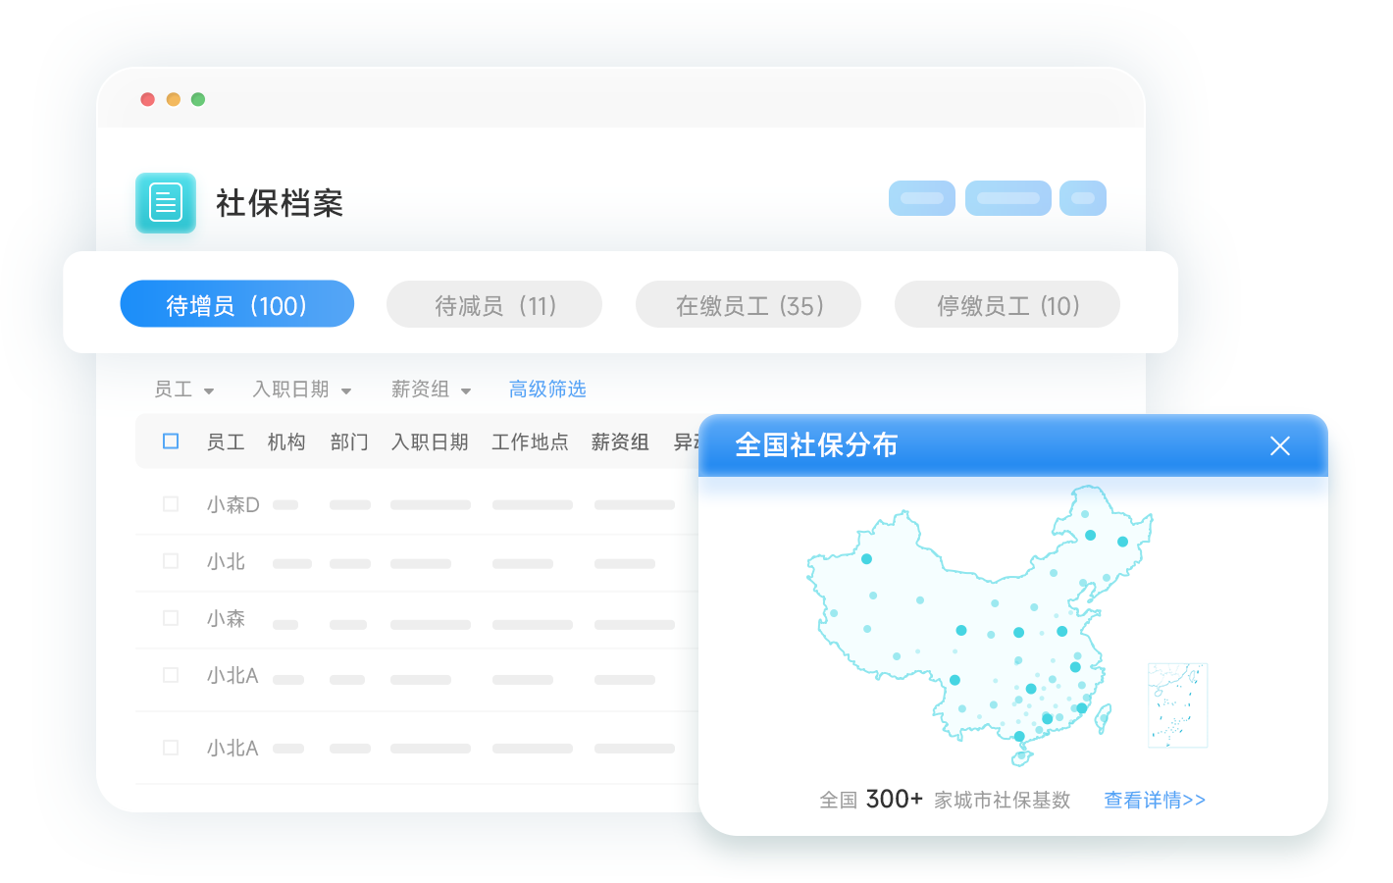The width and height of the screenshot is (1393, 883).
Task: Open 高级筛选 advanced filter
Action: 547,390
